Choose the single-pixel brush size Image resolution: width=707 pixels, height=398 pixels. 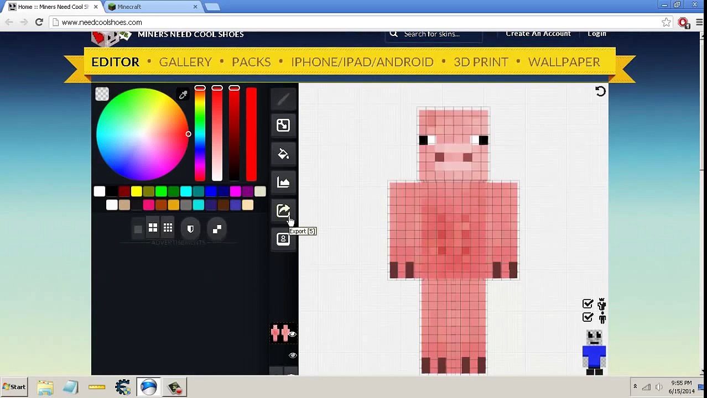pyautogui.click(x=138, y=229)
